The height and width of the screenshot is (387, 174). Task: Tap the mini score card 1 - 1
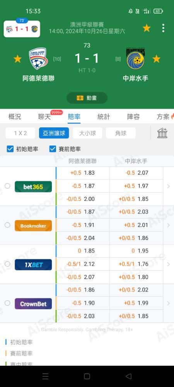(22, 29)
